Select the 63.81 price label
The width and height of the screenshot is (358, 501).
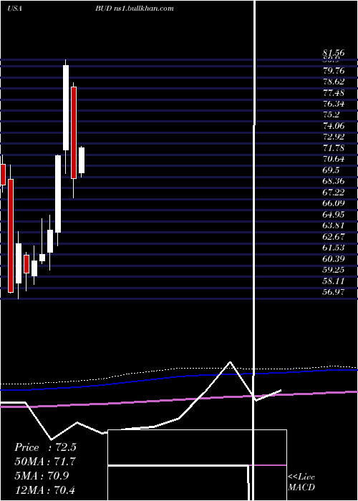[x=334, y=225]
